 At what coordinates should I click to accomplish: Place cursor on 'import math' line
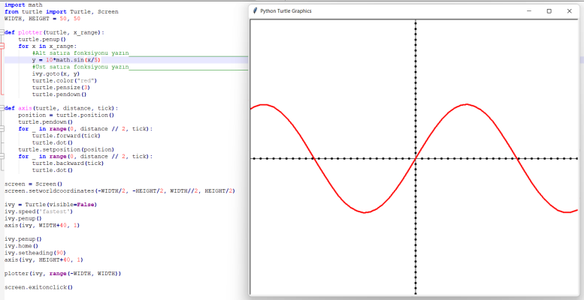pos(23,4)
